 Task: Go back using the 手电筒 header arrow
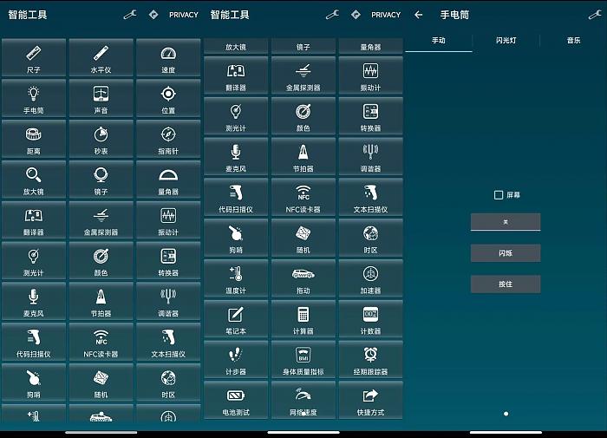[x=419, y=15]
